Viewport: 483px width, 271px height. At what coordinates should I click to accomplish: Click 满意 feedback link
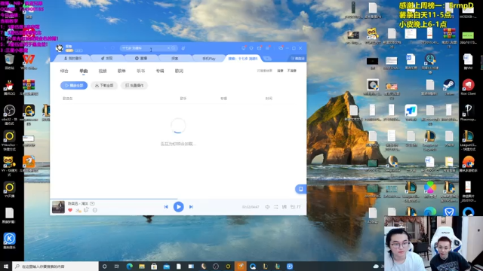(280, 71)
